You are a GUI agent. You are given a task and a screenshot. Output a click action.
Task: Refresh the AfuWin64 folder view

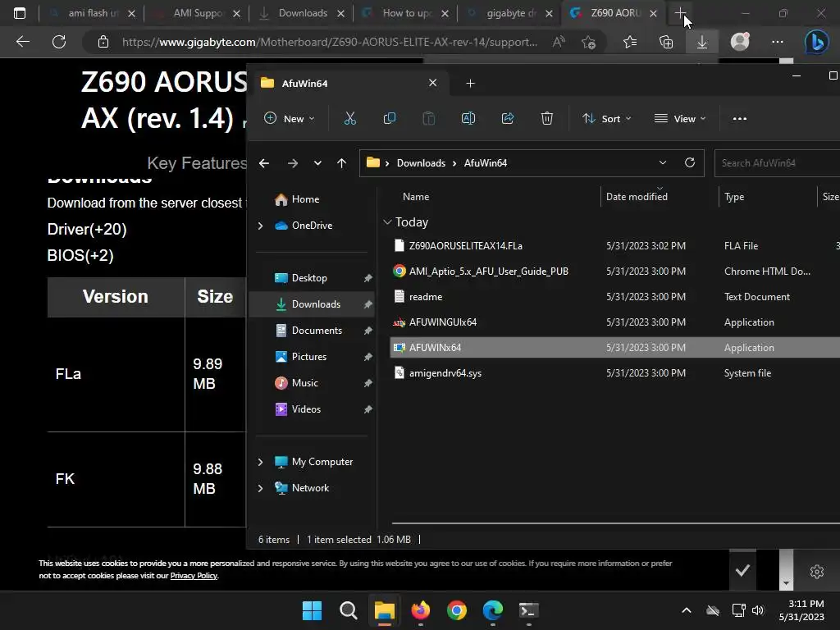tap(689, 162)
